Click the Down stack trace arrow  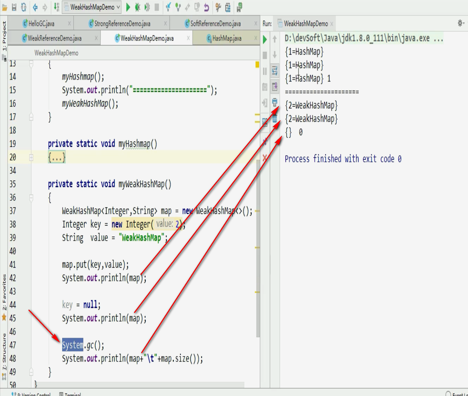[x=275, y=55]
